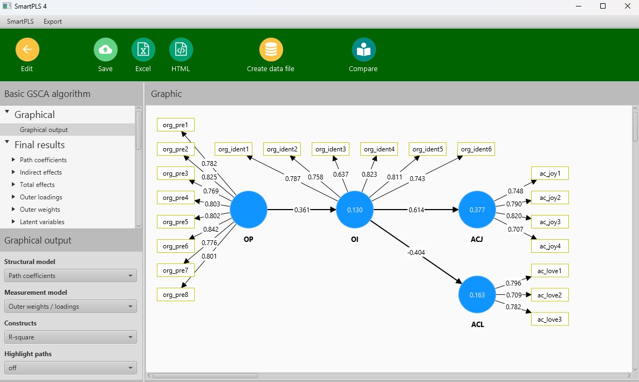Click the Create data file icon
Viewport: 639px width, 382px height.
[x=271, y=50]
